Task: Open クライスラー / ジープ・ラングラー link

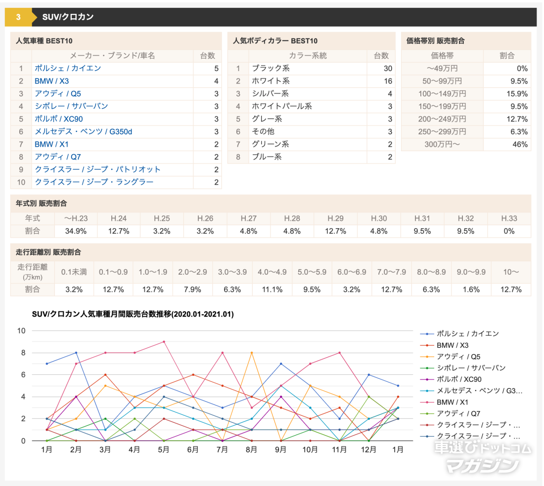Action: coord(94,182)
